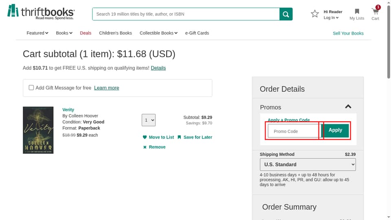Open free shipping Details link
This screenshot has height=220, width=391.
coord(158,68)
